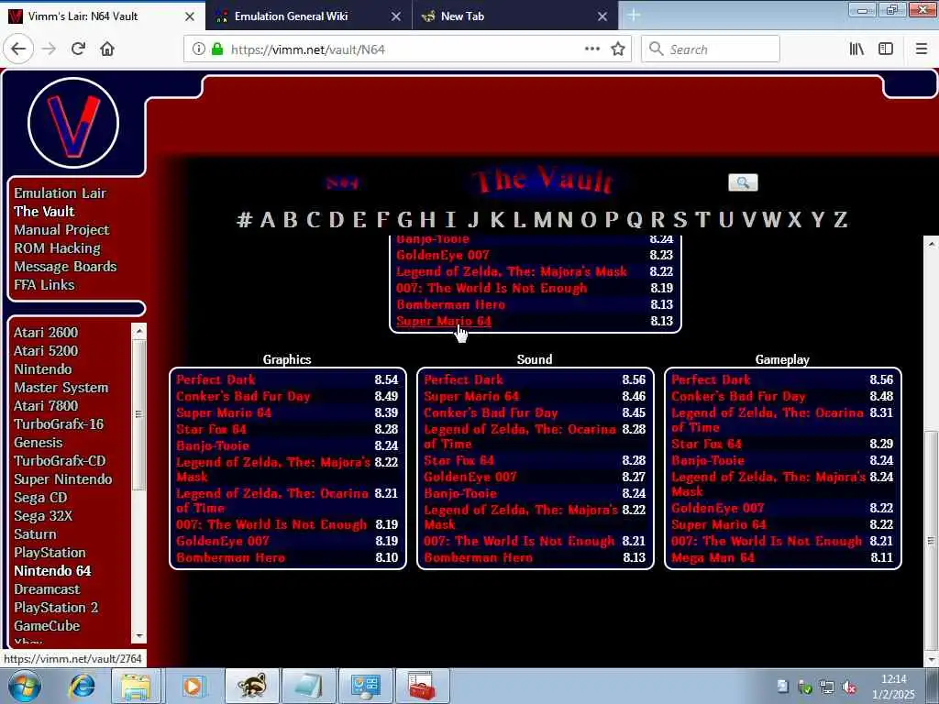This screenshot has width=939, height=704.
Task: Open the control panel taskbar icon
Action: pos(365,686)
